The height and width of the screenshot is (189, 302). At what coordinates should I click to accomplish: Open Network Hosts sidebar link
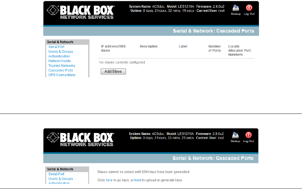(60, 61)
